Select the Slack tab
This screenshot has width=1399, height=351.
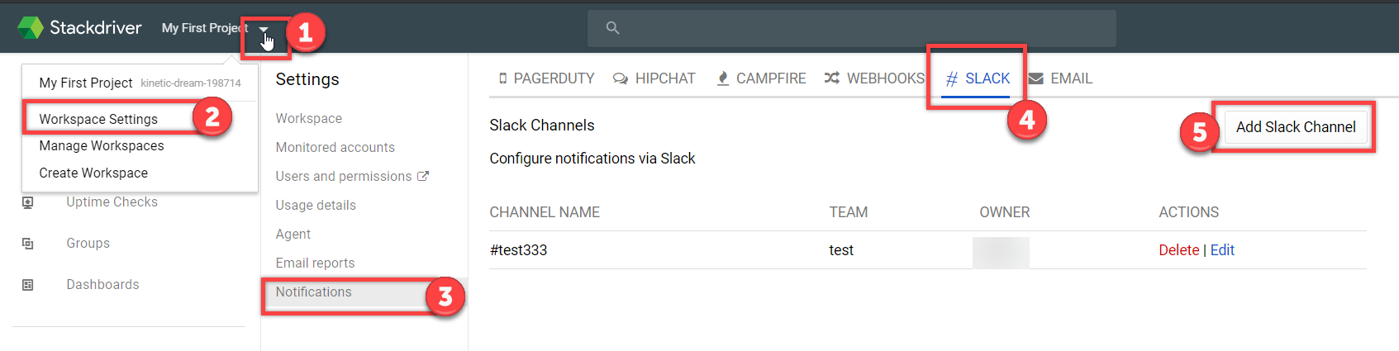[x=978, y=78]
